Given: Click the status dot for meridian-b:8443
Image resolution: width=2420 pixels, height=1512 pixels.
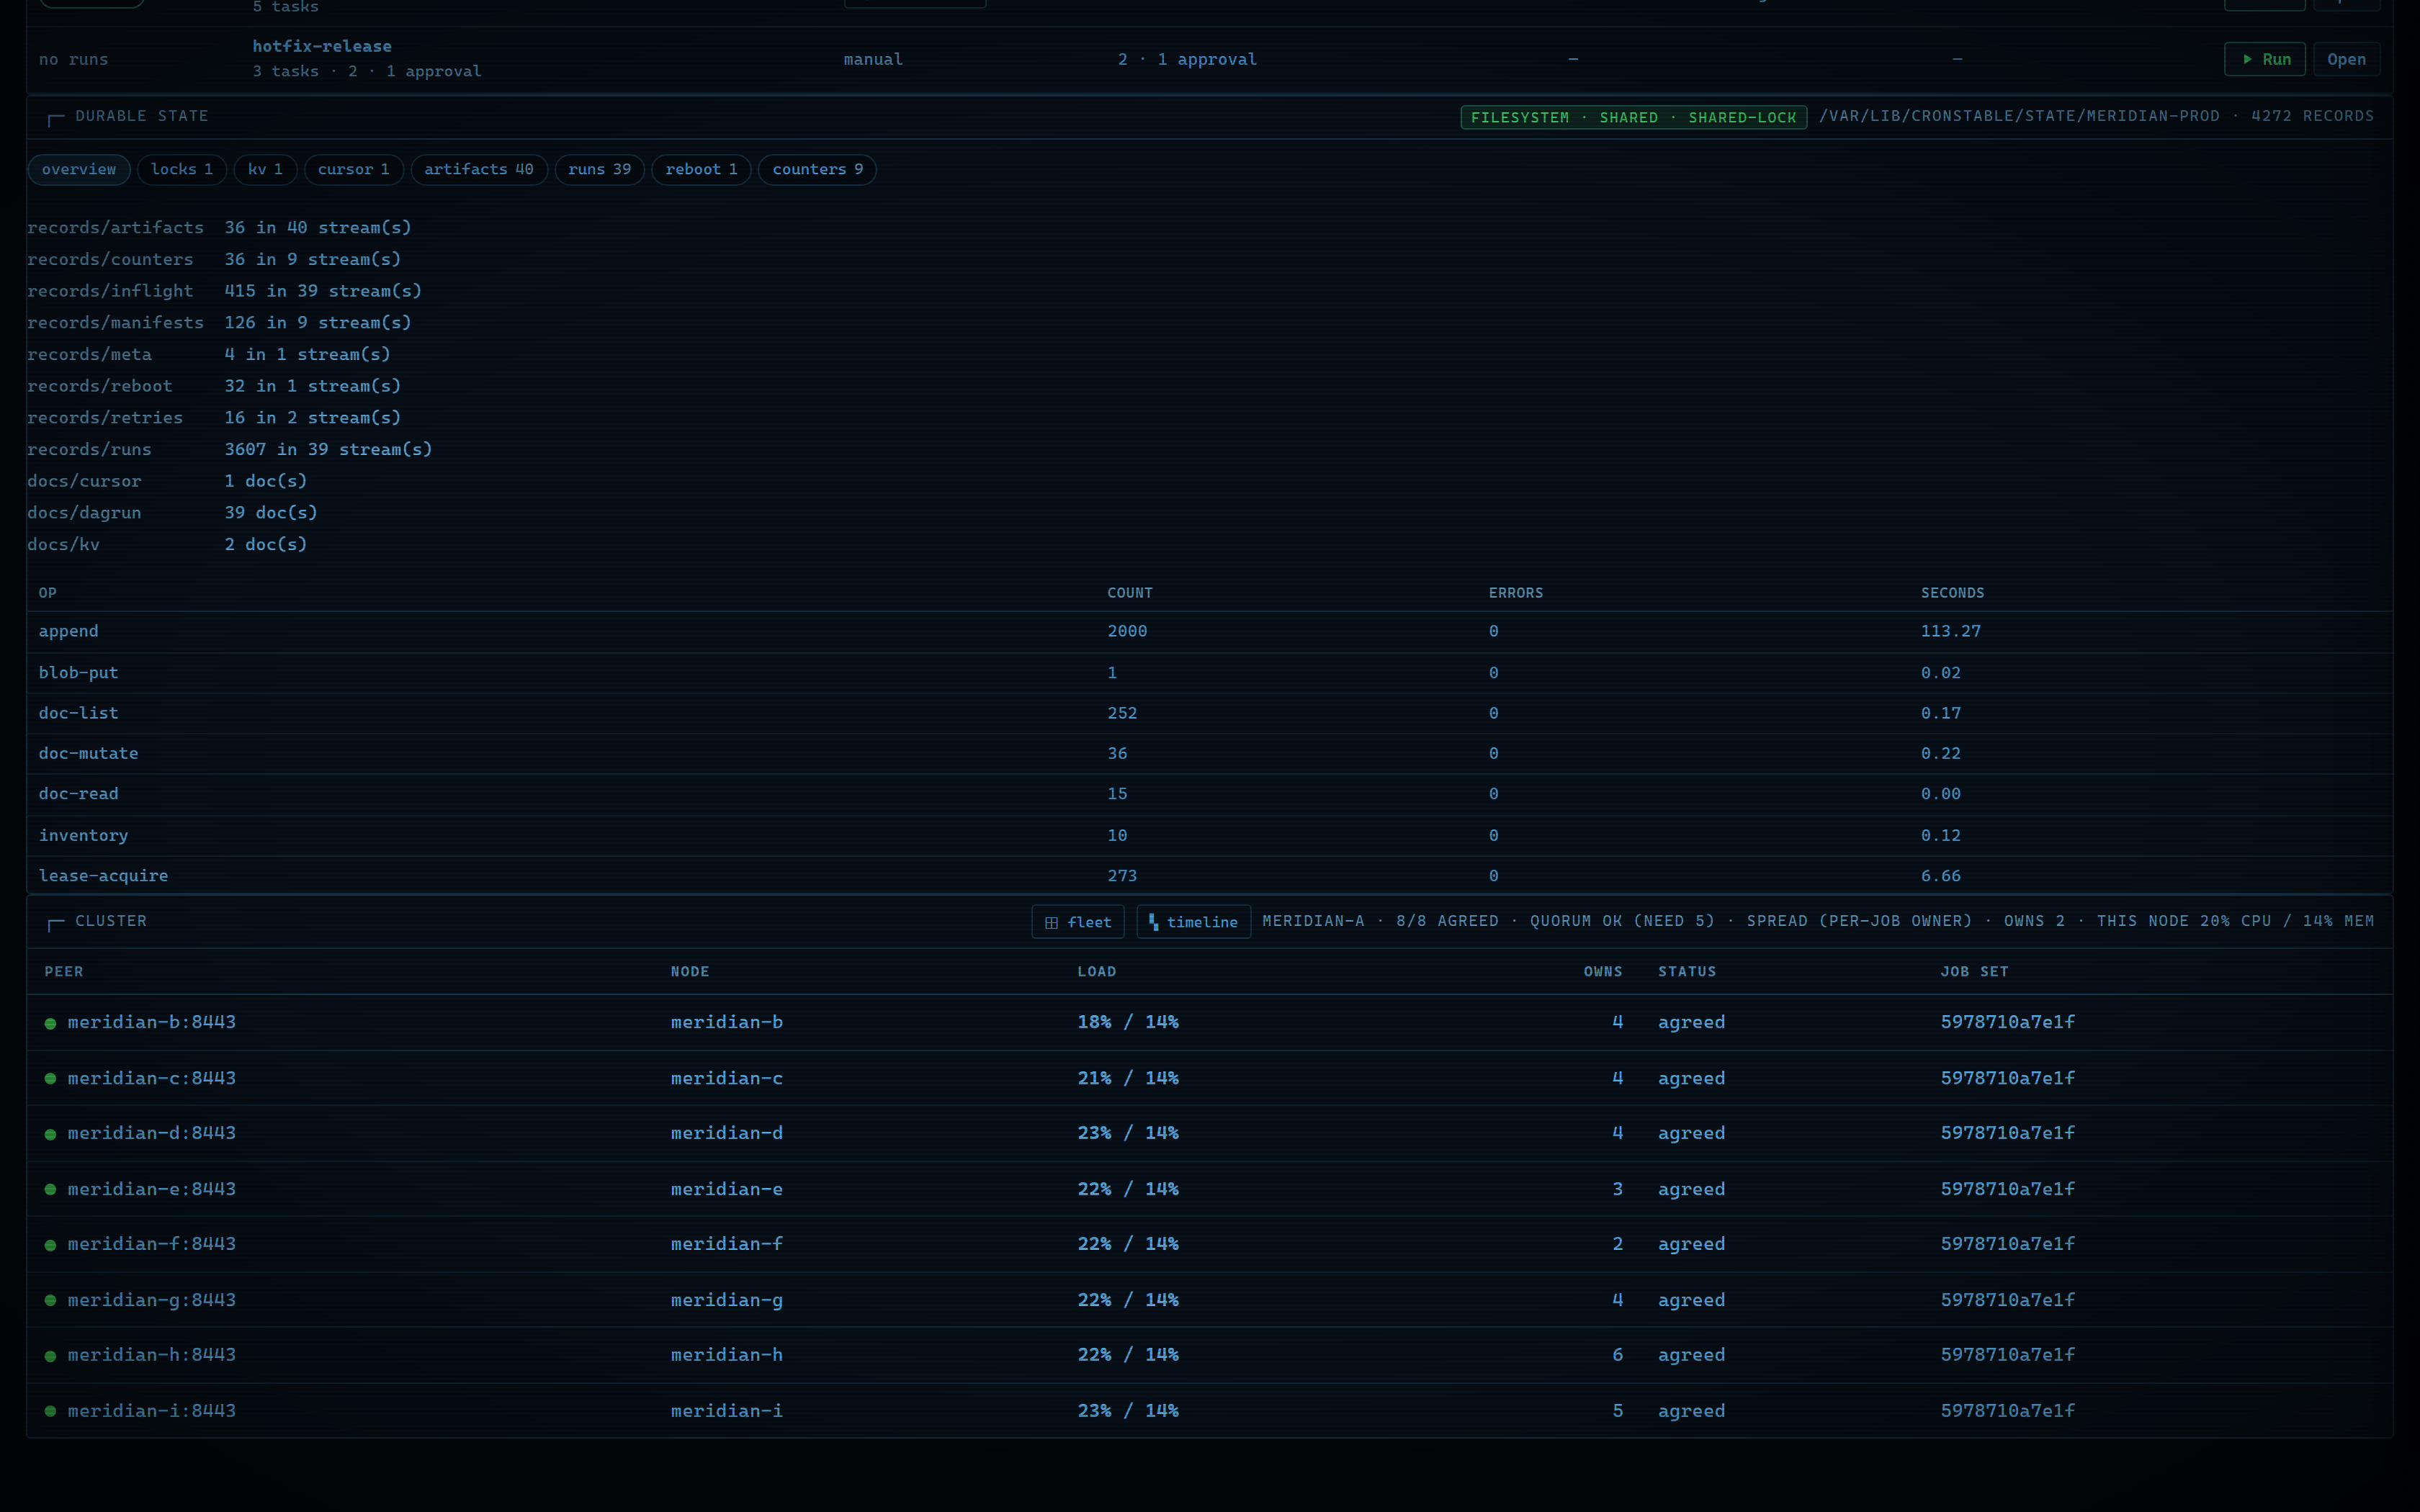Looking at the screenshot, I should 50,1023.
